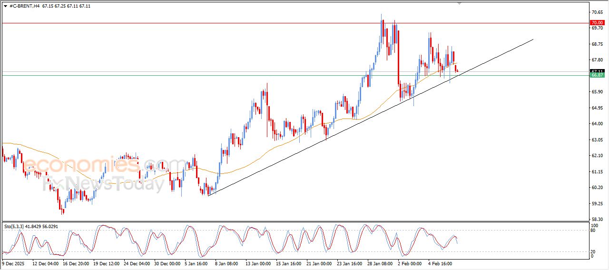Click the 80 level on stochastic scale
The width and height of the screenshot is (609, 270).
pos(593,230)
